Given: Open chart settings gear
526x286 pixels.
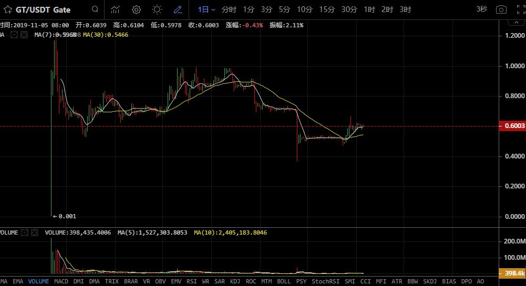Looking at the screenshot, I should tap(136, 9).
